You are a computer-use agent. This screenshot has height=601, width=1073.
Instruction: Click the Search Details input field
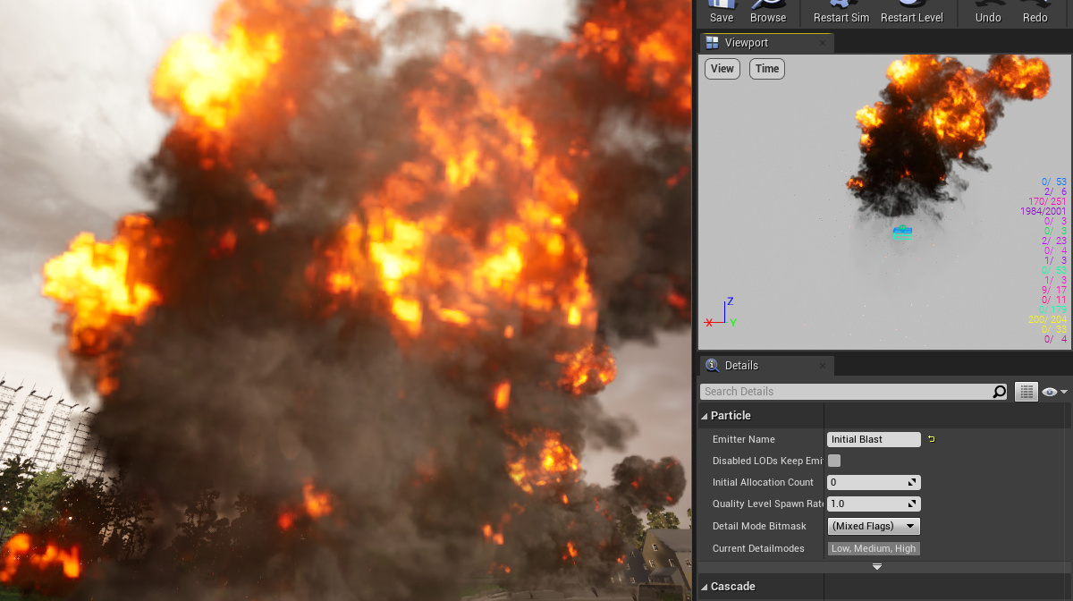(846, 392)
